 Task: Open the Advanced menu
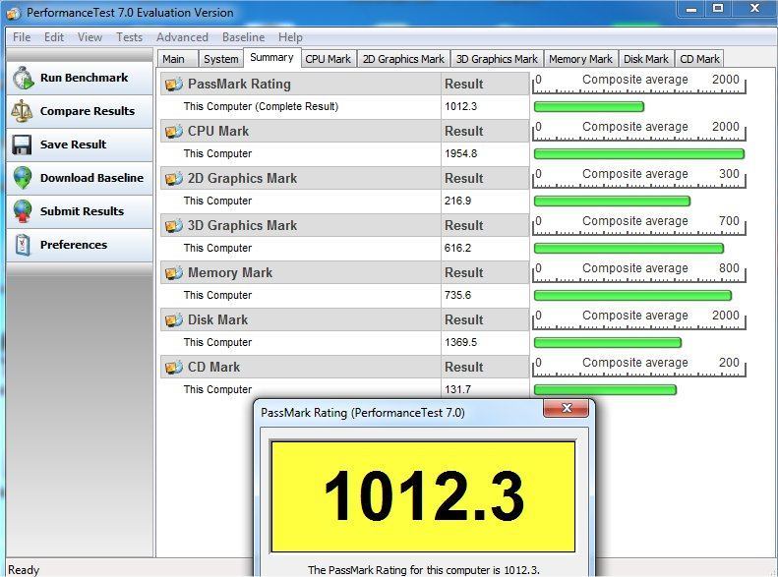(182, 37)
